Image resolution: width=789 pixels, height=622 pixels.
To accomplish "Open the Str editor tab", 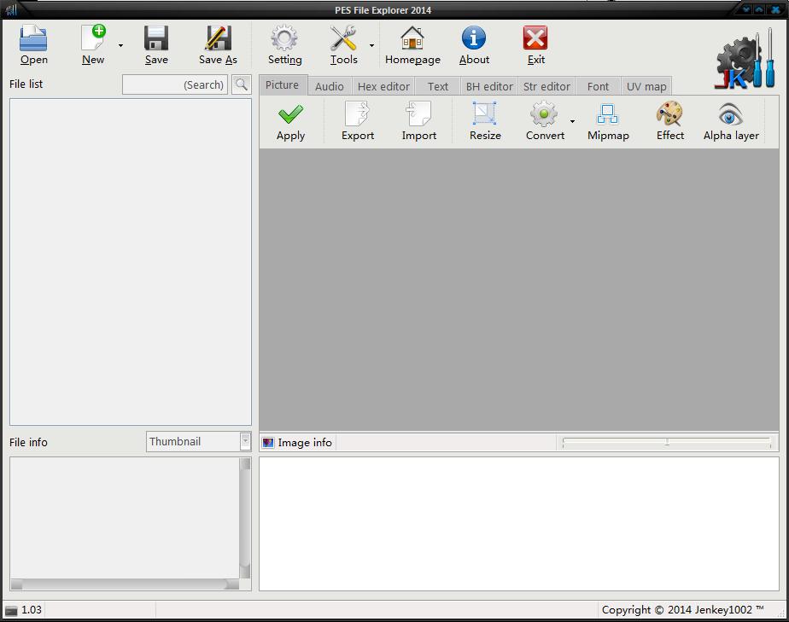I will [546, 86].
